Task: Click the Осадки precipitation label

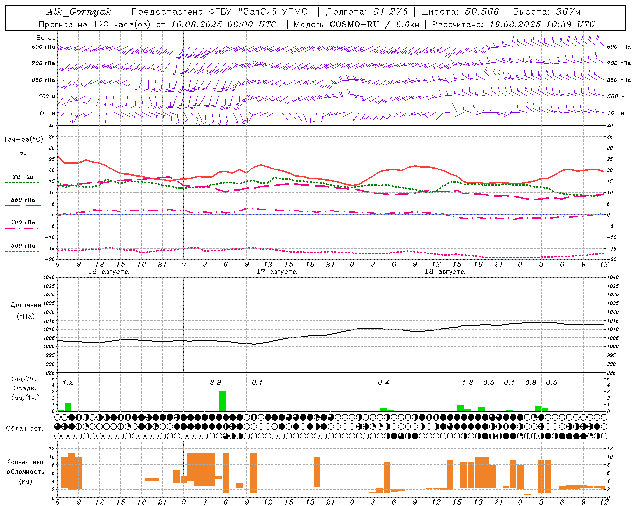Action: (x=25, y=388)
